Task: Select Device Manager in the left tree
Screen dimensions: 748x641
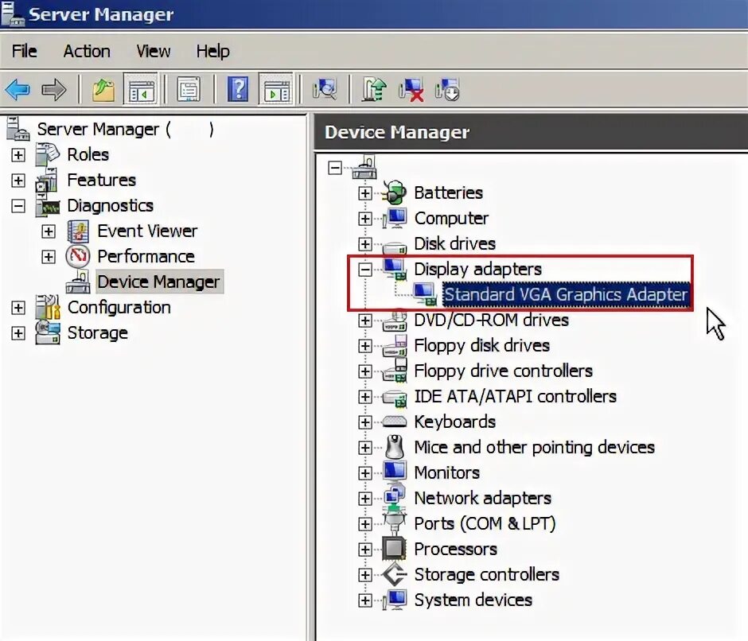Action: (x=158, y=282)
